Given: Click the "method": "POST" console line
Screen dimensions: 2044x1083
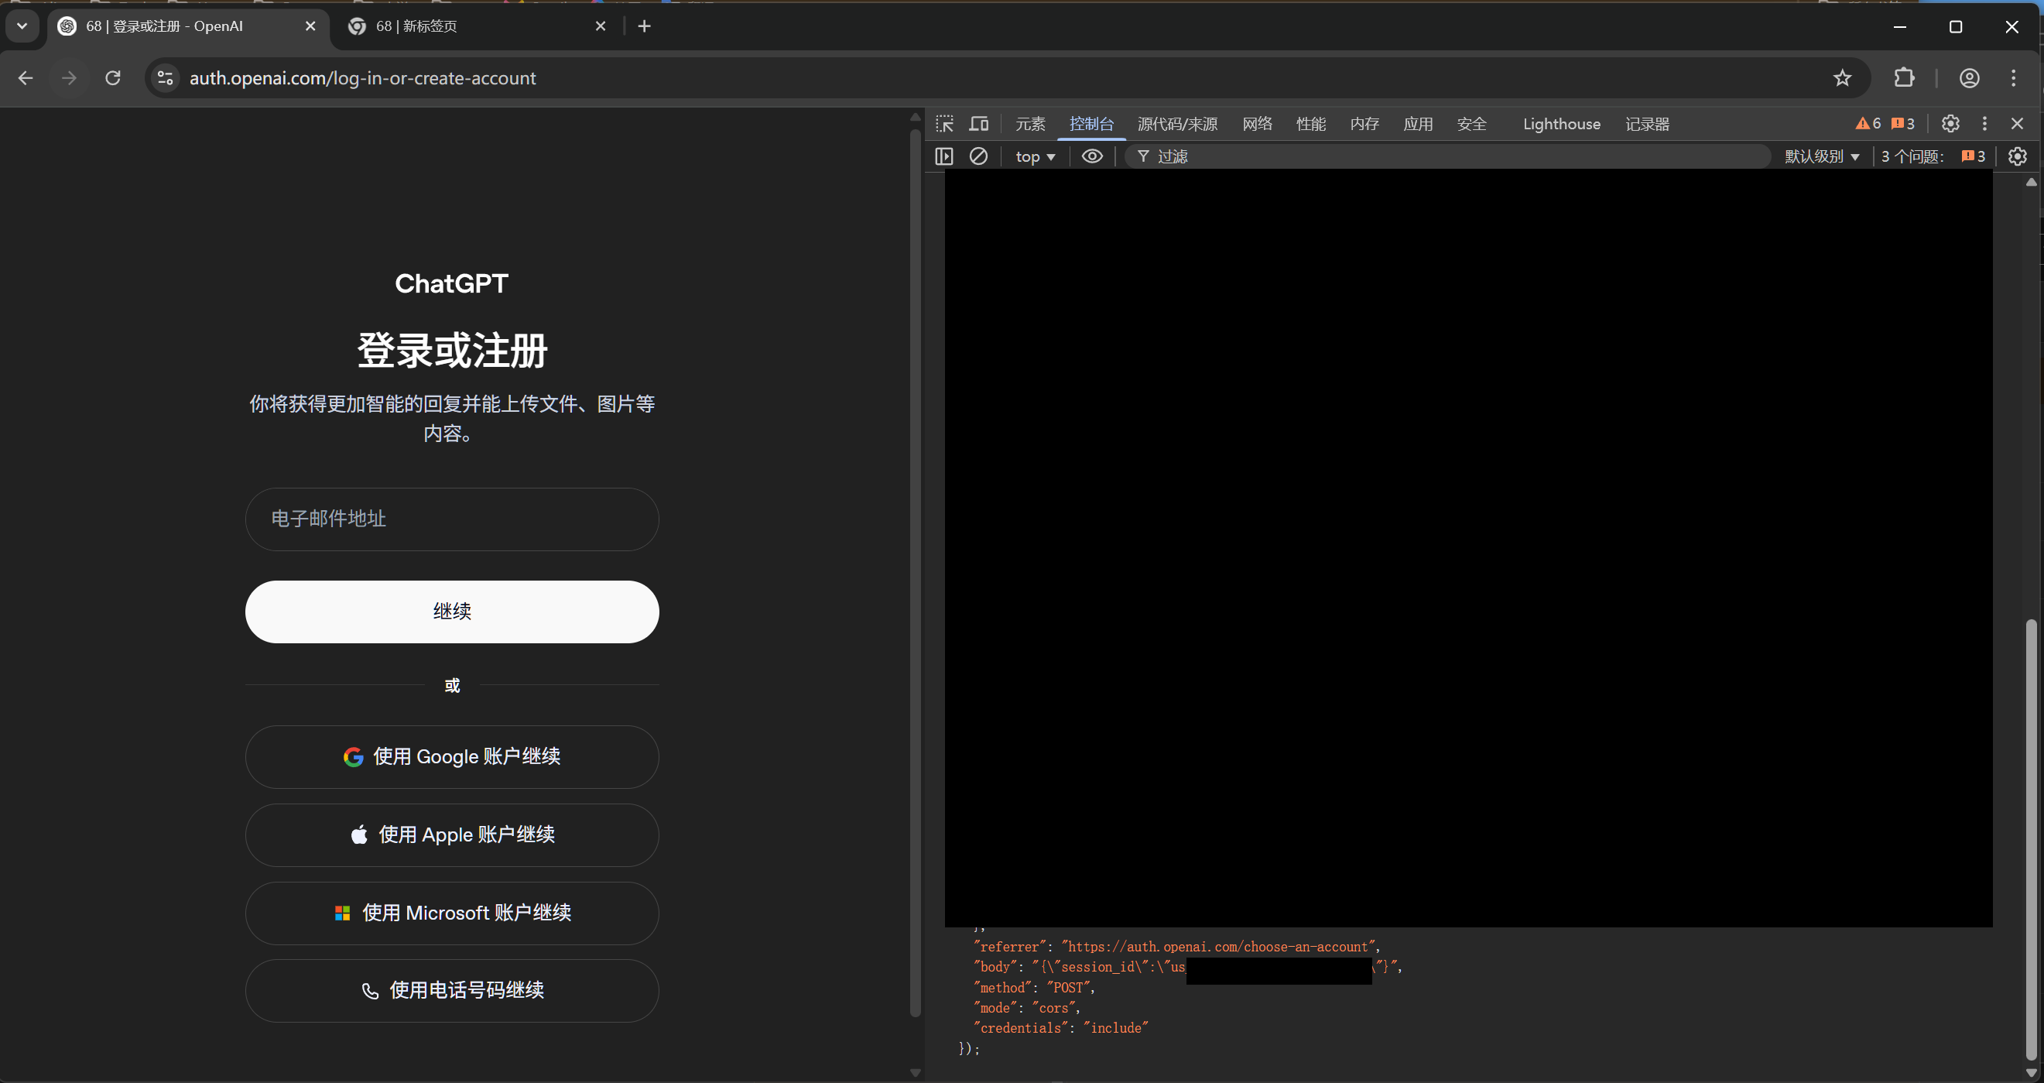Looking at the screenshot, I should pyautogui.click(x=1034, y=988).
